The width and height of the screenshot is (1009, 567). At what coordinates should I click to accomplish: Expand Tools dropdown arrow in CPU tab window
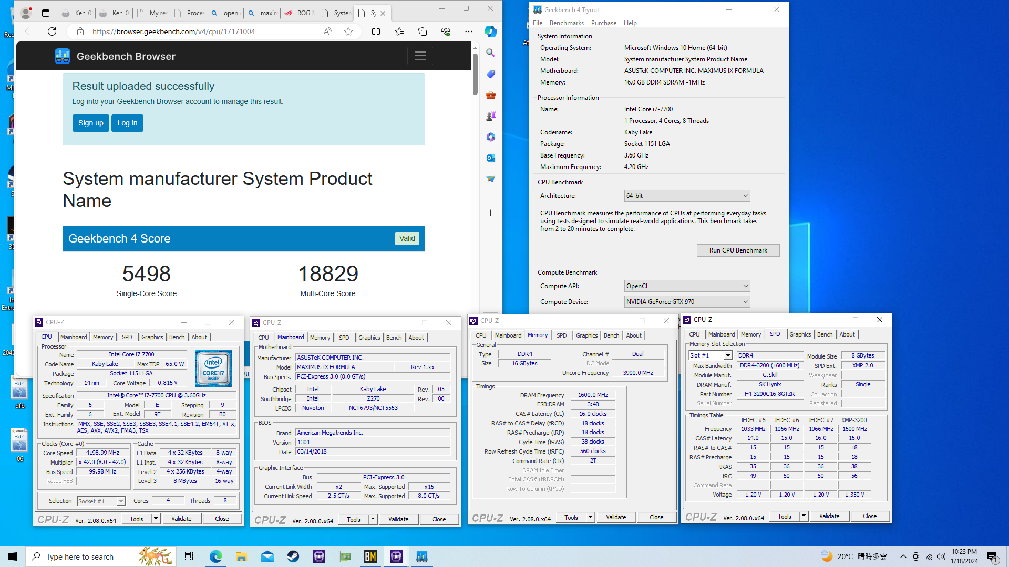tap(156, 519)
